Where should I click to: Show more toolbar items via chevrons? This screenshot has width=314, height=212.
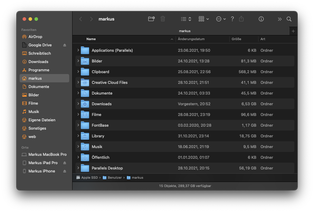pos(280,19)
